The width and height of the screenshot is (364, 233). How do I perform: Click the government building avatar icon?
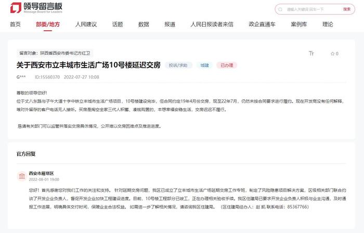tap(22, 176)
